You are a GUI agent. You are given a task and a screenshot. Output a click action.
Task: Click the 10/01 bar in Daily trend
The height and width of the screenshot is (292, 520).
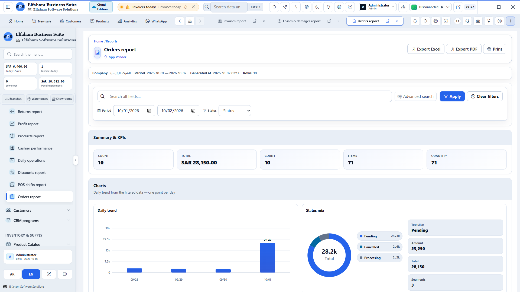267,258
